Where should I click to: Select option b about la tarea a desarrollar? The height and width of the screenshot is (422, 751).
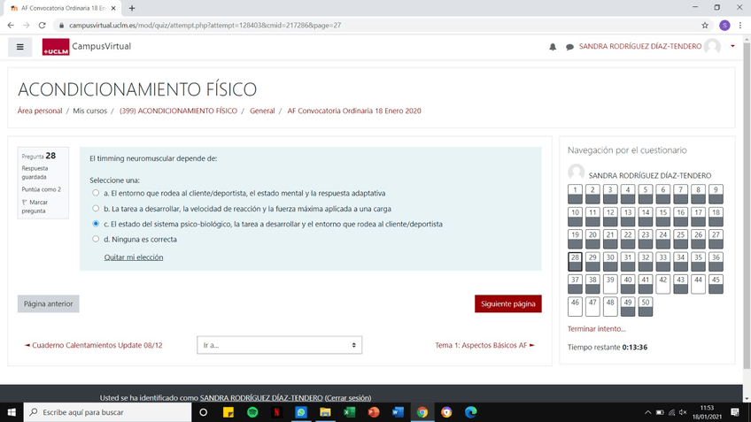(x=96, y=209)
